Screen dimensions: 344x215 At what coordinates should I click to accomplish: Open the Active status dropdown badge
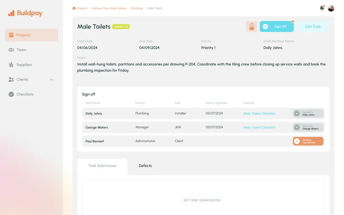pyautogui.click(x=121, y=27)
